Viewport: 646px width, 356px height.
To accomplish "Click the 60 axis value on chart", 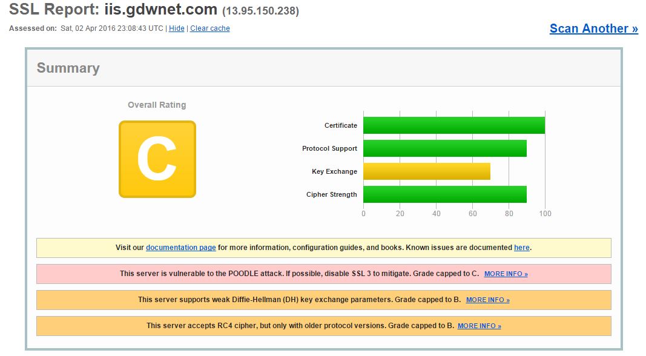I will point(473,214).
